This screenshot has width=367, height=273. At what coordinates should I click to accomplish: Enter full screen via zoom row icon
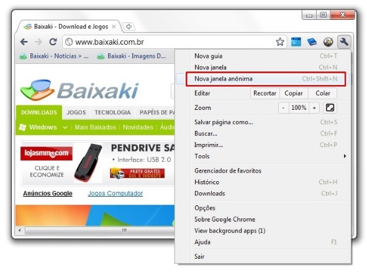tap(330, 107)
